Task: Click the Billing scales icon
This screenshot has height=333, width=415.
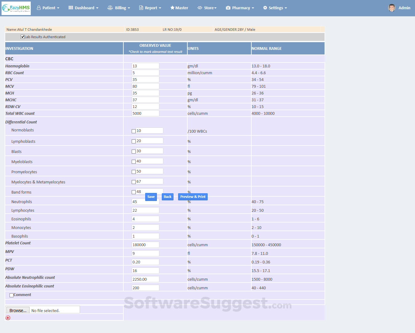Action: (110, 8)
